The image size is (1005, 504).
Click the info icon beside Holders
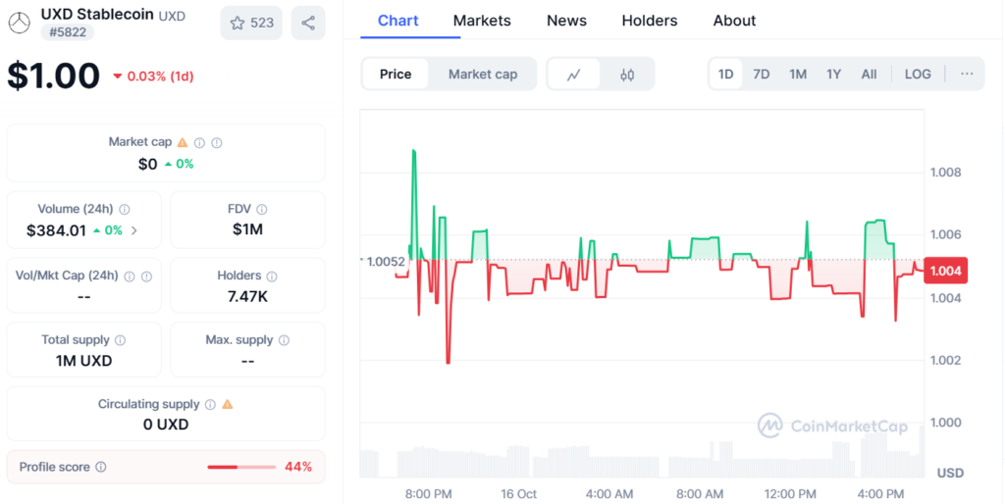[x=272, y=277]
